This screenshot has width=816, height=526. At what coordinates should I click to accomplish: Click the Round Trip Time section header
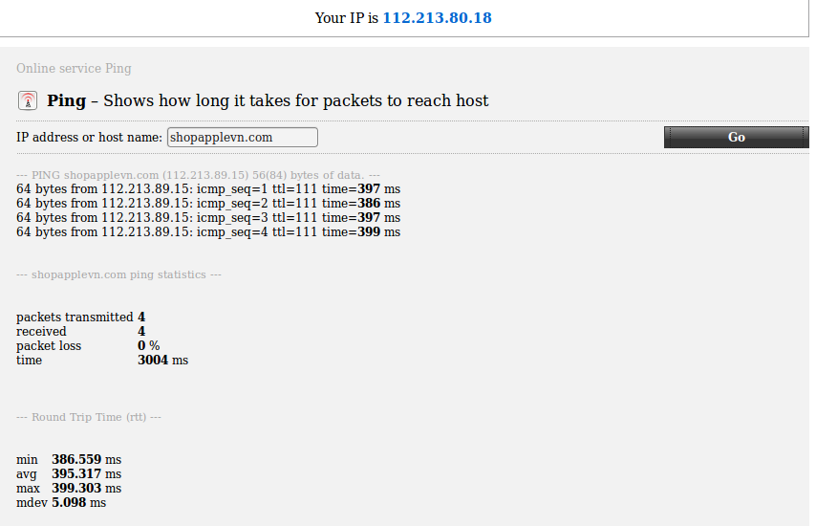[89, 417]
